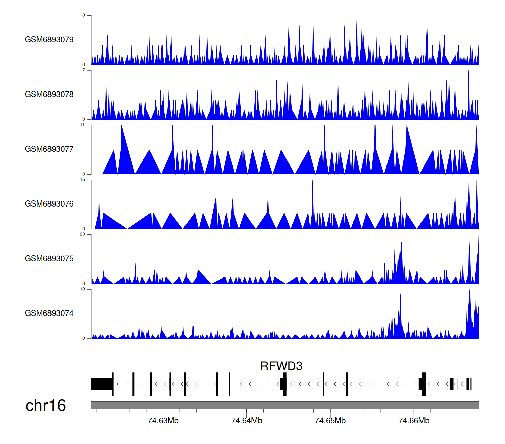Click the RFWD3 gene name
Viewport: 505px width, 444px height.
tap(281, 366)
